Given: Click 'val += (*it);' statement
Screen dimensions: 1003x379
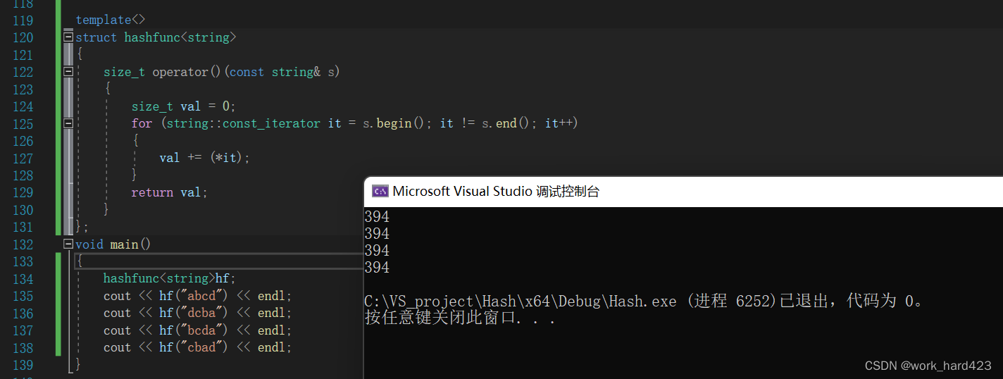Looking at the screenshot, I should 204,158.
